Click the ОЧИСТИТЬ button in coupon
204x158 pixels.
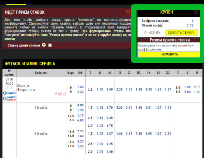coord(152,33)
